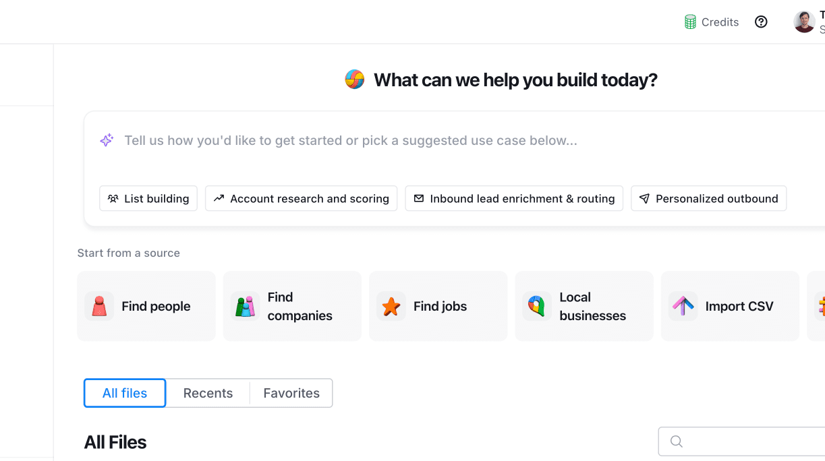Click the Find people red figure icon
825x461 pixels.
coord(99,306)
